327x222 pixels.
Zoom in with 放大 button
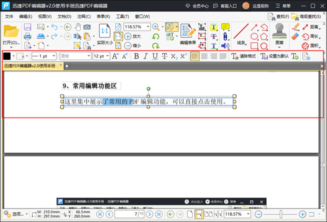(132, 36)
